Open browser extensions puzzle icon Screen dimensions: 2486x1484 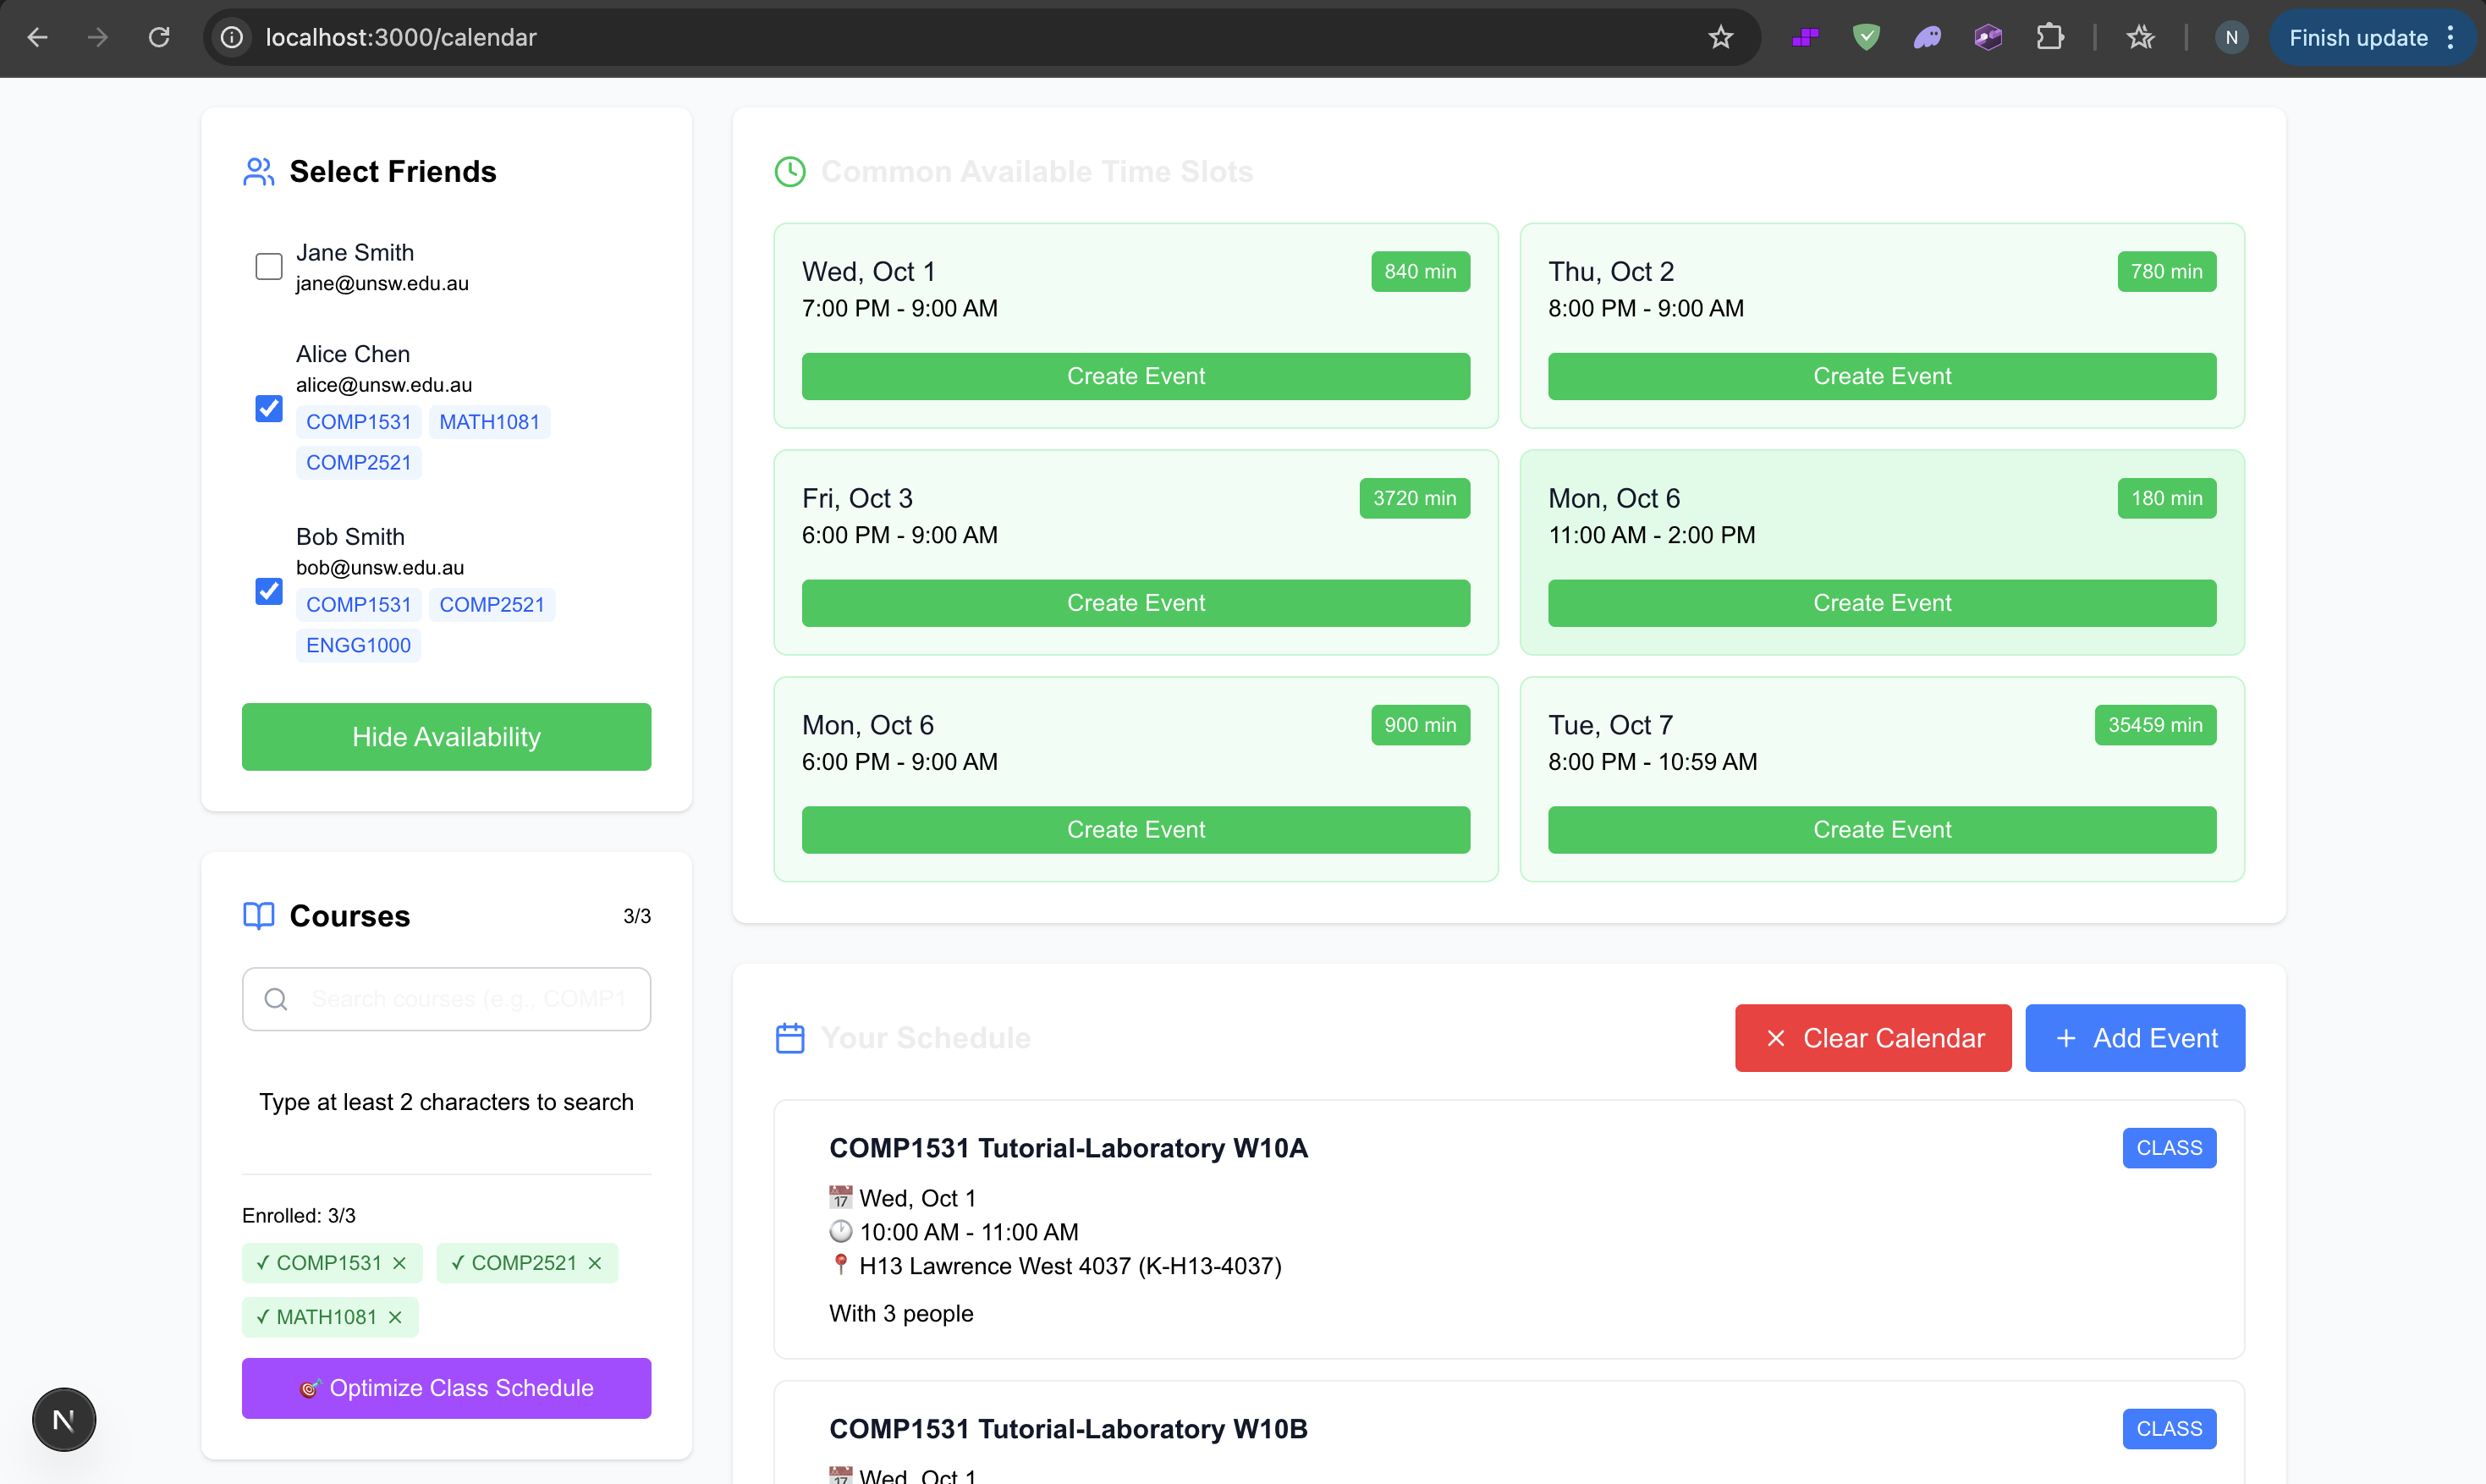pyautogui.click(x=2049, y=38)
